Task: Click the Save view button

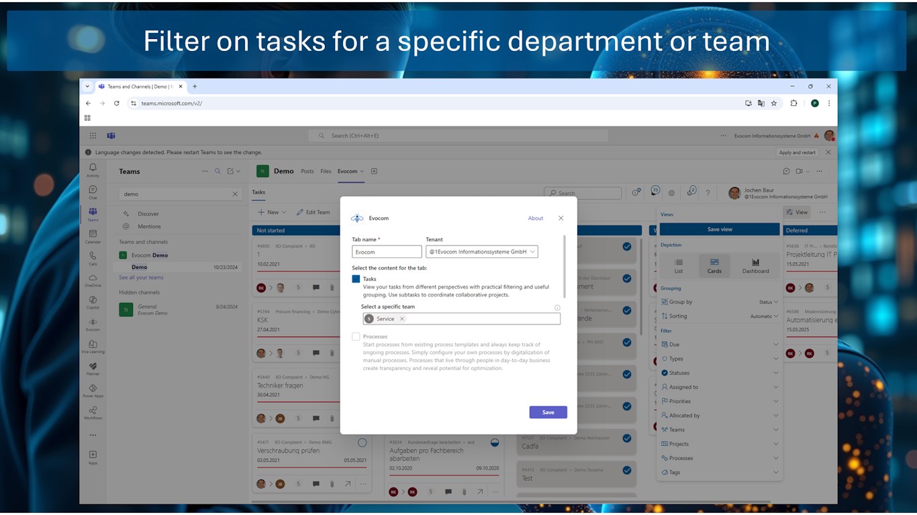Action: click(720, 229)
